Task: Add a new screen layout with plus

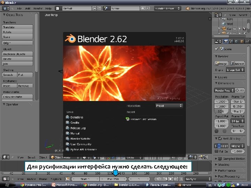Action: click(94, 8)
